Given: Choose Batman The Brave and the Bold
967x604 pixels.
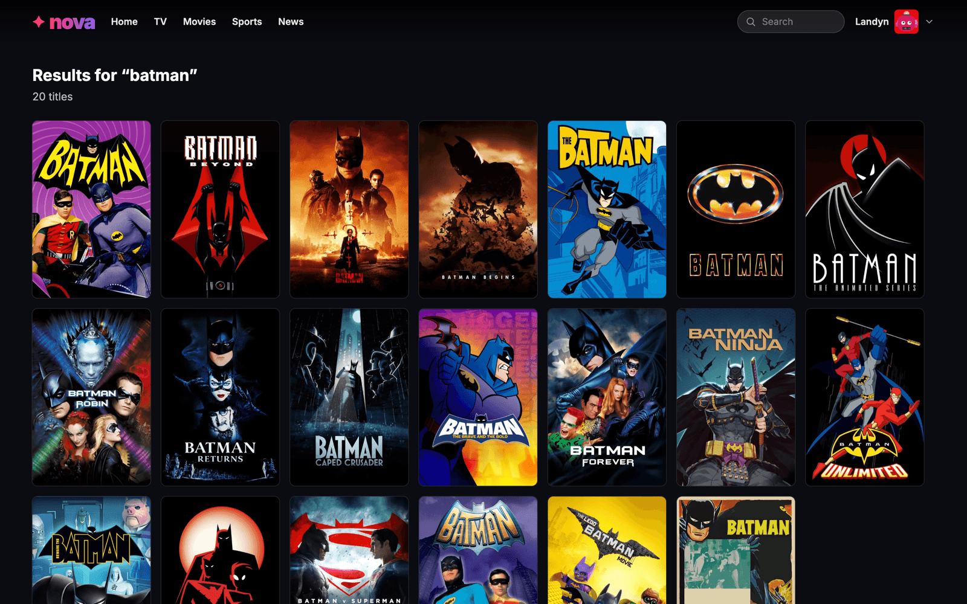Looking at the screenshot, I should coord(478,397).
